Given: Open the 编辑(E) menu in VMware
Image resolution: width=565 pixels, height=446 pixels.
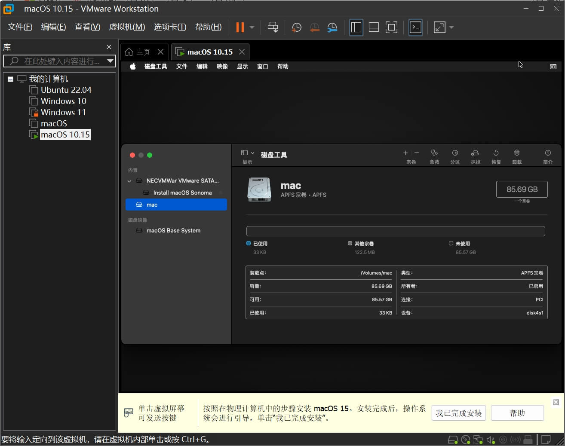Looking at the screenshot, I should pos(54,27).
